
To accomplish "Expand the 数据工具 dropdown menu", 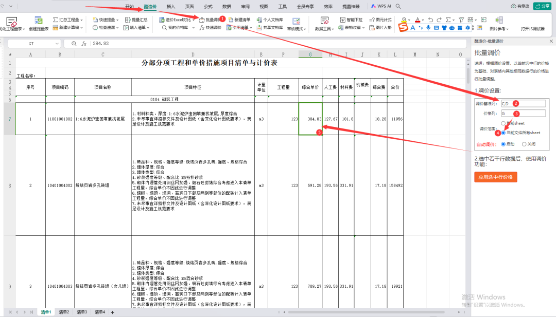I will pyautogui.click(x=324, y=29).
